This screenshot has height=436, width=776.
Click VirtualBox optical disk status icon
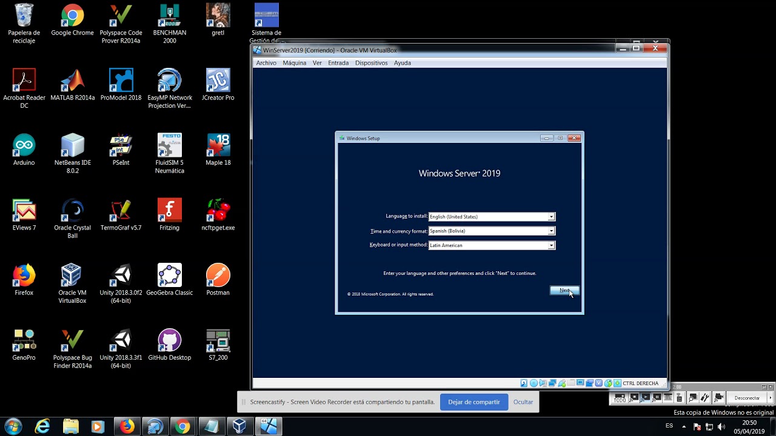533,383
